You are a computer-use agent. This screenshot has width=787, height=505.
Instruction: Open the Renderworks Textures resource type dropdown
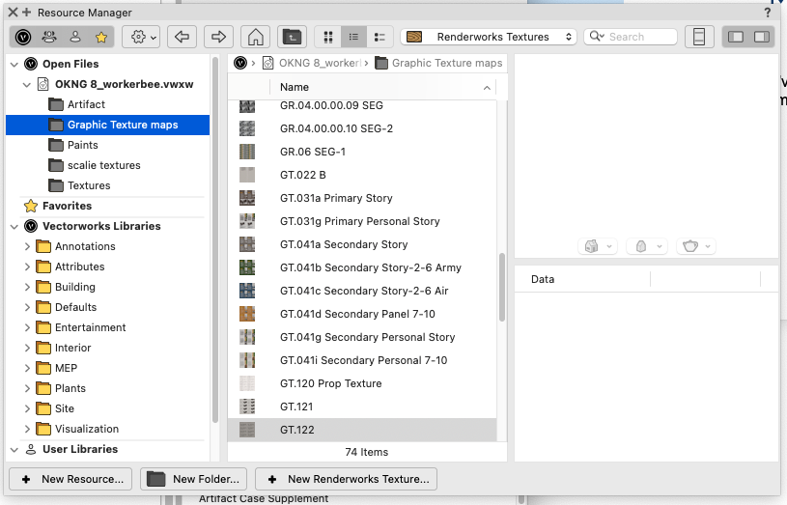click(x=489, y=37)
